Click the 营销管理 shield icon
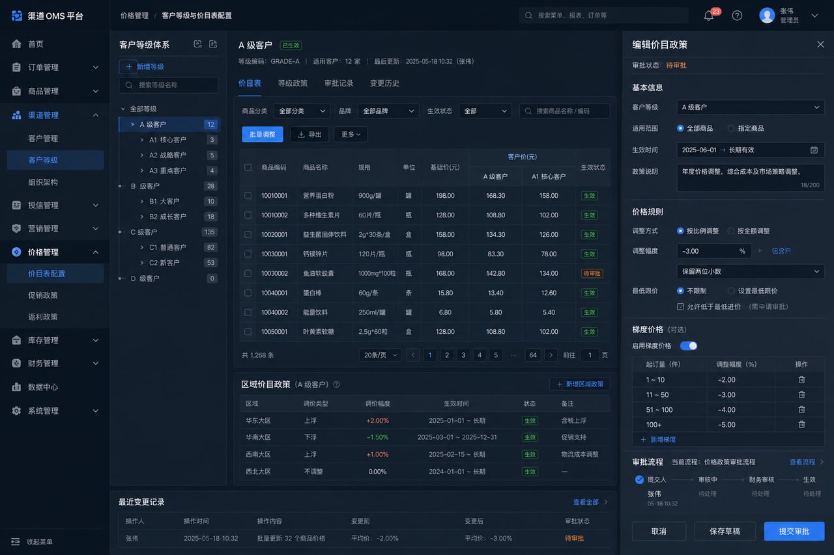Screen dimensions: 834x555 (17, 228)
